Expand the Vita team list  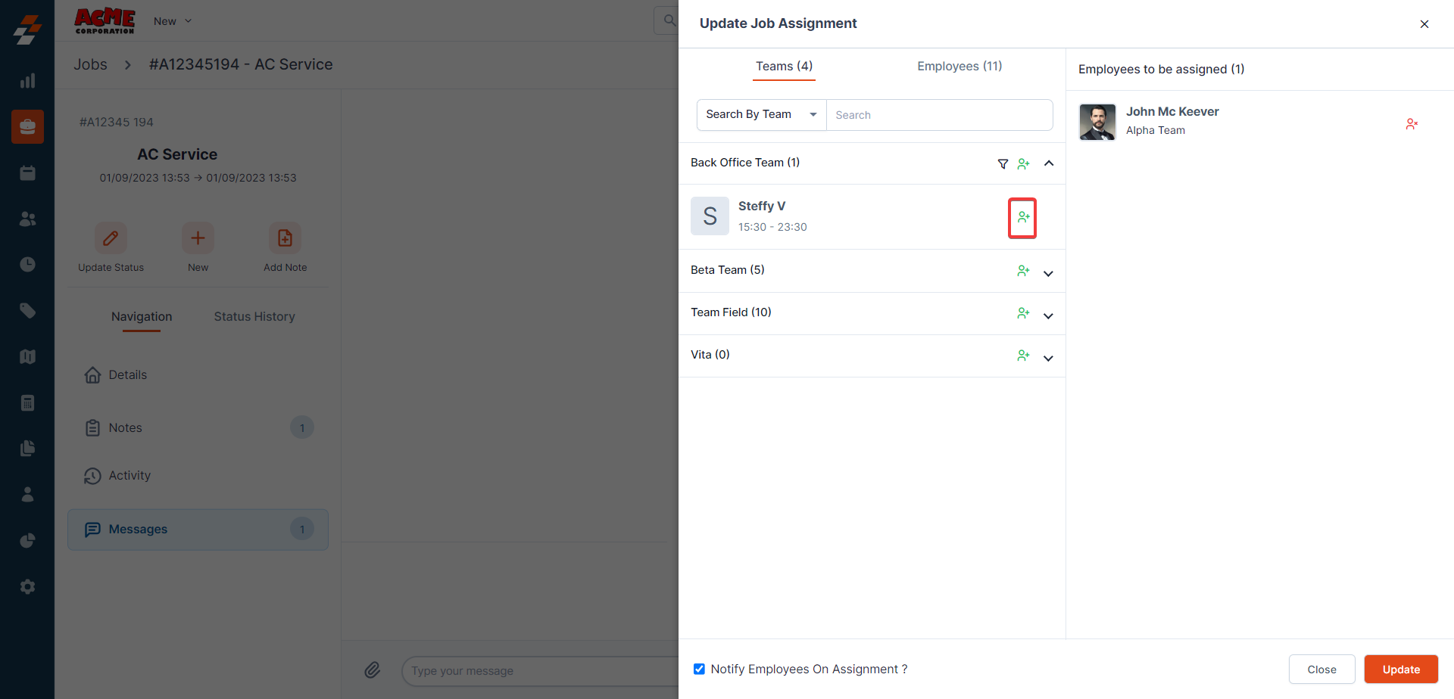tap(1048, 358)
